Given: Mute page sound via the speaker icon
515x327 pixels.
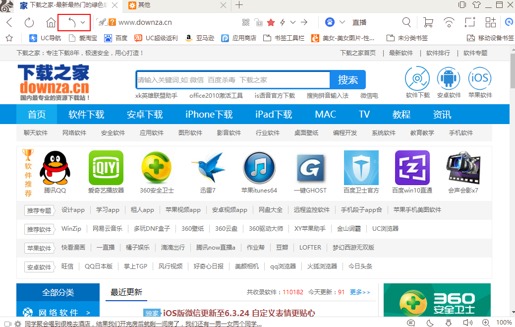Looking at the screenshot, I should (x=467, y=323).
